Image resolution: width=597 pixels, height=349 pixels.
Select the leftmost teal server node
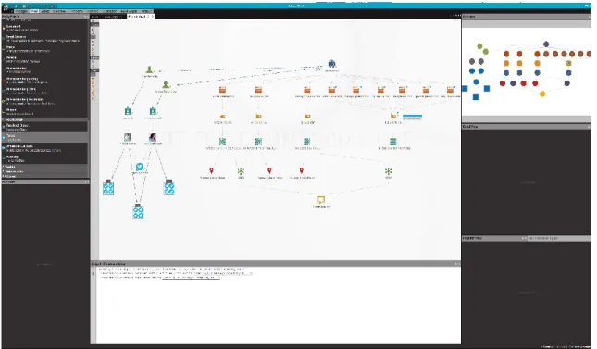tap(222, 142)
